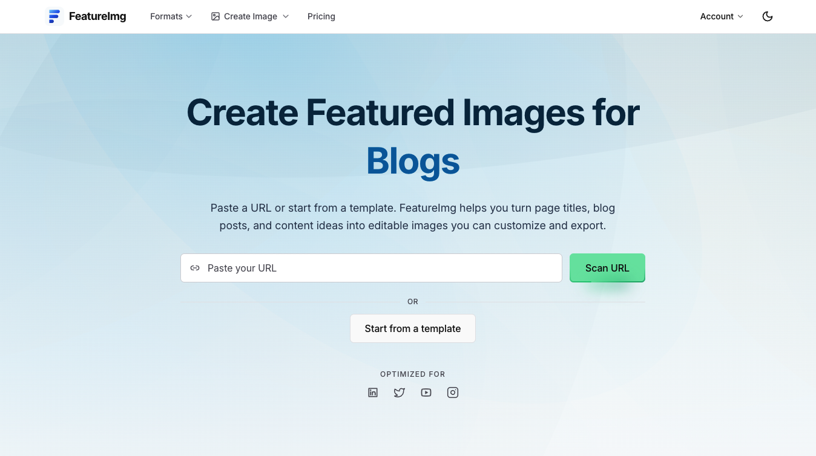
Task: Click the chevron next to Formats
Action: point(189,16)
